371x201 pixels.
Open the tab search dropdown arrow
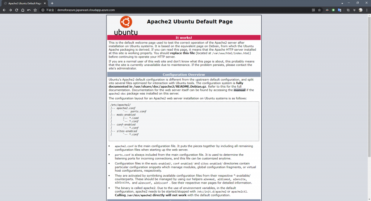pyautogui.click(x=342, y=3)
